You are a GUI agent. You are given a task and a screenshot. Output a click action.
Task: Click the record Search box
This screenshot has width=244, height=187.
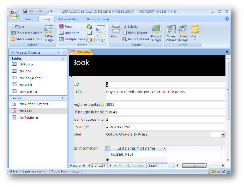pos(158,165)
